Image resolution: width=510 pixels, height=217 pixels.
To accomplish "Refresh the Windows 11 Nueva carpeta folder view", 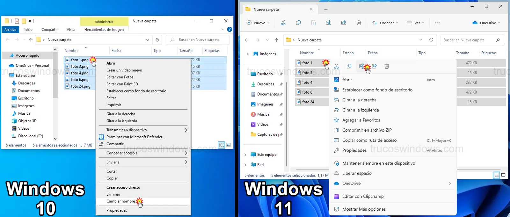I will (431, 40).
